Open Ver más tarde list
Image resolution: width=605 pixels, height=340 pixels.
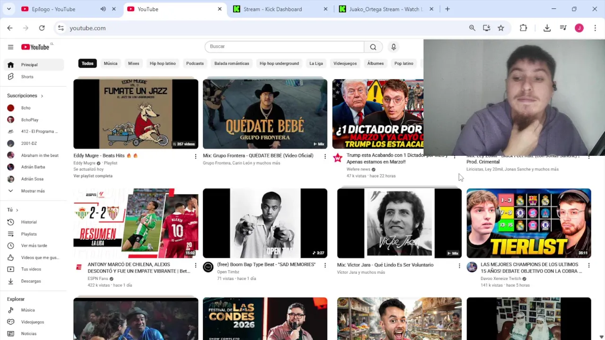pos(33,246)
